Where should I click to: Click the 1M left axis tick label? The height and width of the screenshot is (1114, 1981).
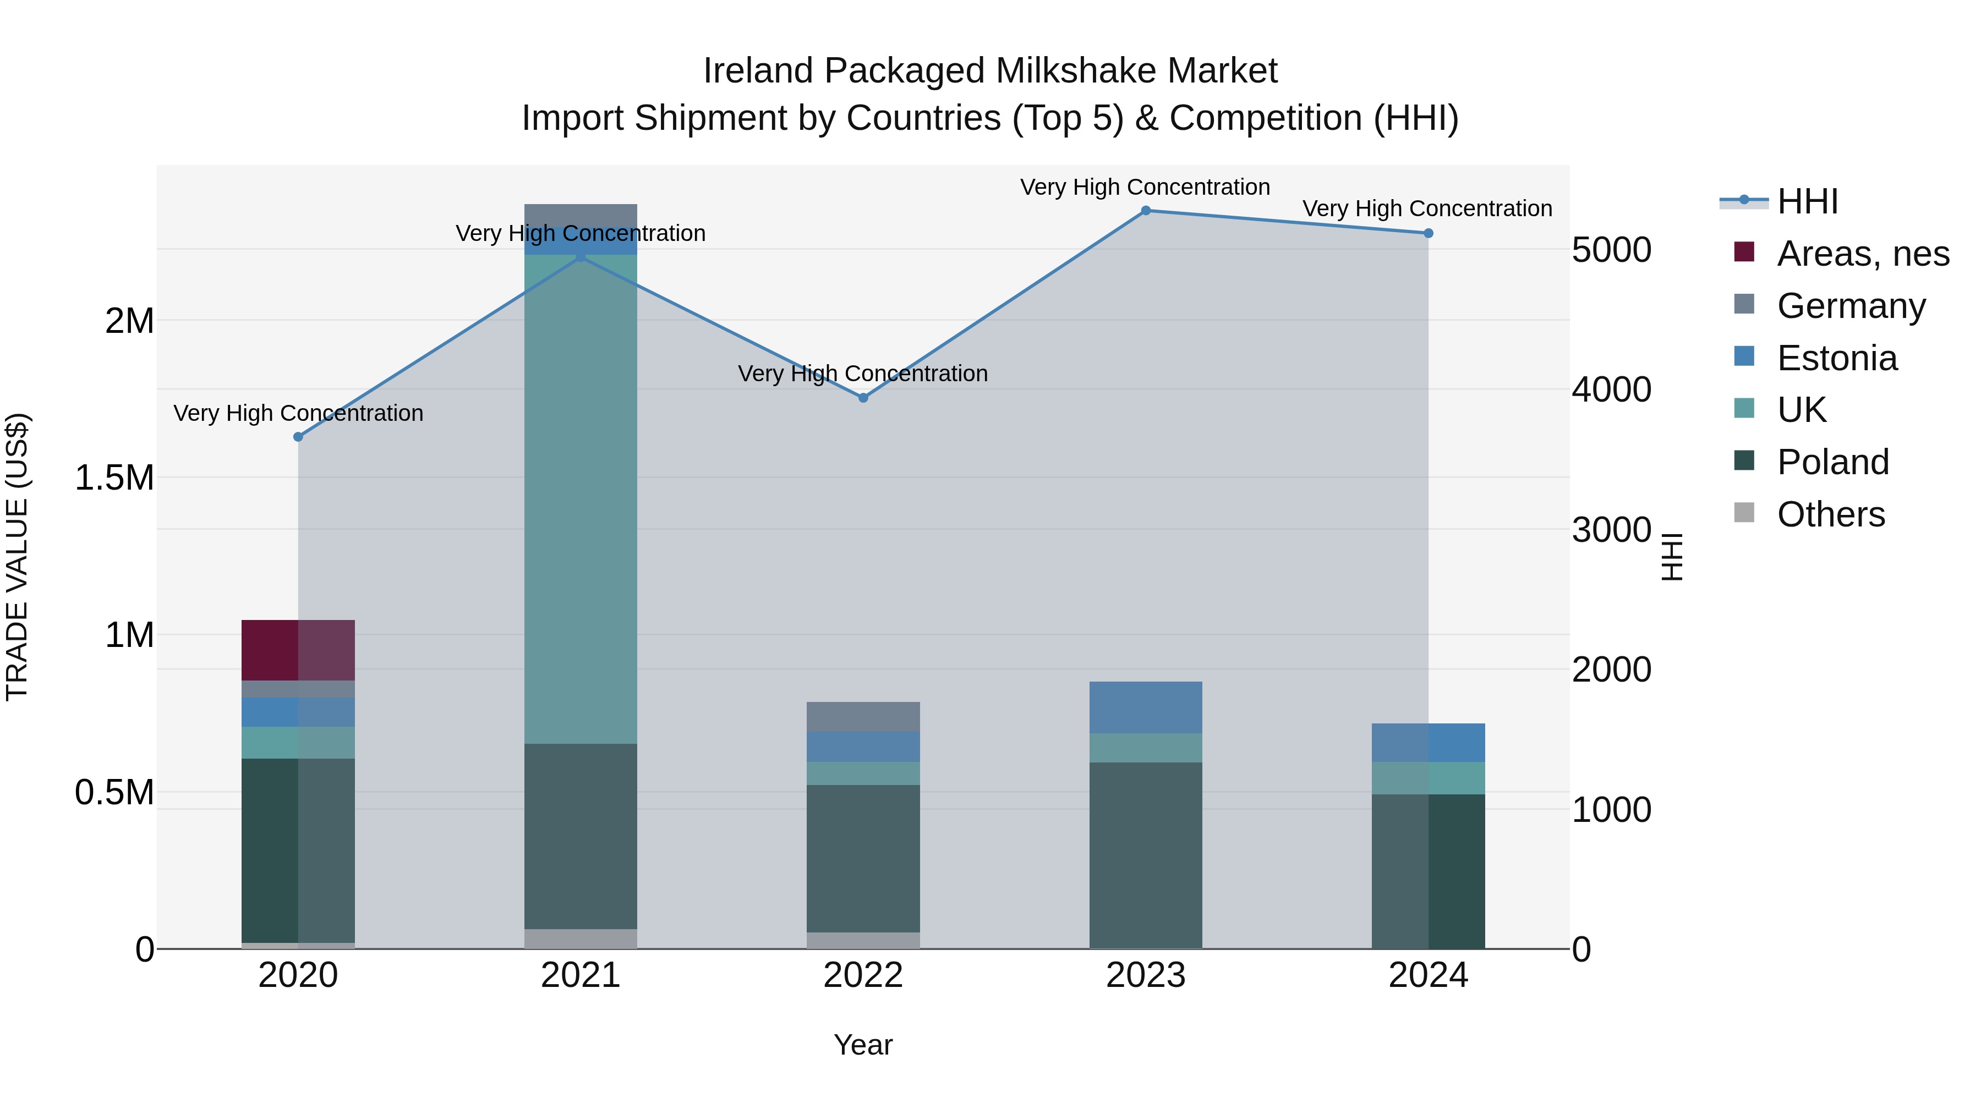tap(130, 636)
